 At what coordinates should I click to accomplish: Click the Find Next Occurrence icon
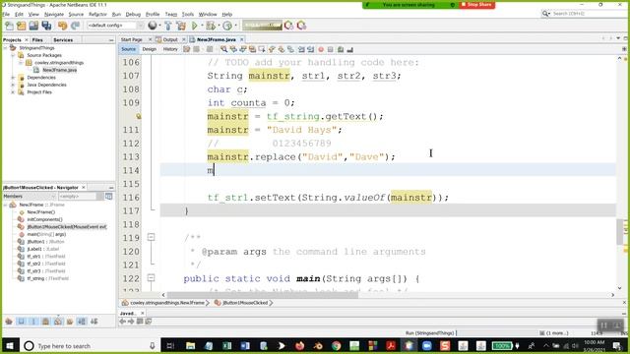click(x=243, y=49)
